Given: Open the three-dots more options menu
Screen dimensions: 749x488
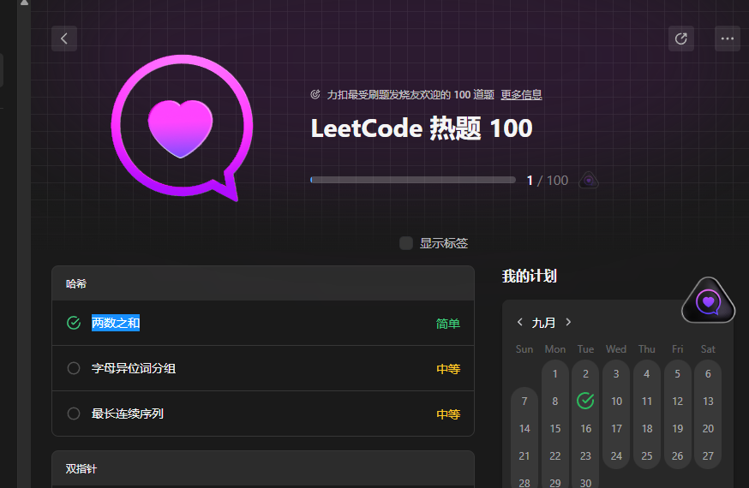Looking at the screenshot, I should pyautogui.click(x=727, y=39).
